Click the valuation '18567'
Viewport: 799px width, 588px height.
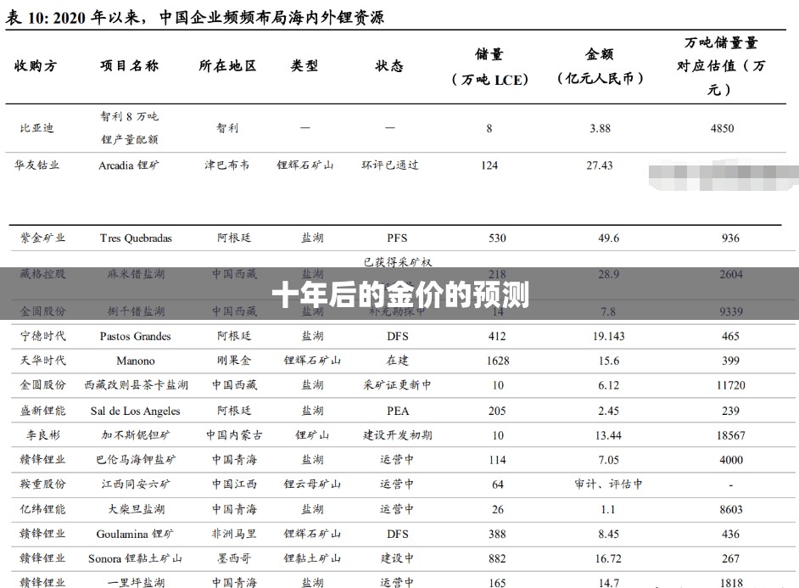pyautogui.click(x=730, y=435)
